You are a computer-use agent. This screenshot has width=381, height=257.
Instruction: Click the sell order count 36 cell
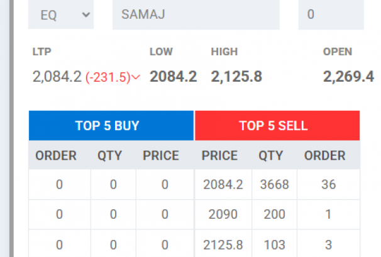point(328,185)
